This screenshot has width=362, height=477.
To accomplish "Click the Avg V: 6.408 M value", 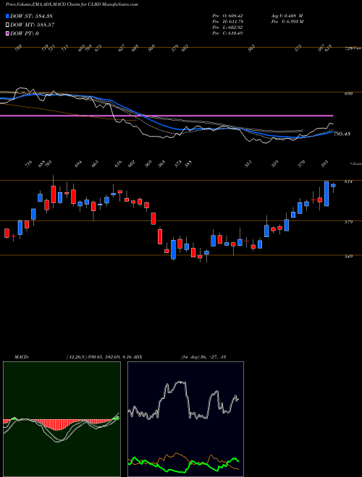I will (x=287, y=16).
